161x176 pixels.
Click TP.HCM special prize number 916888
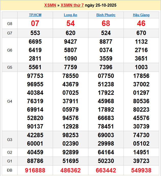[x=35, y=170]
